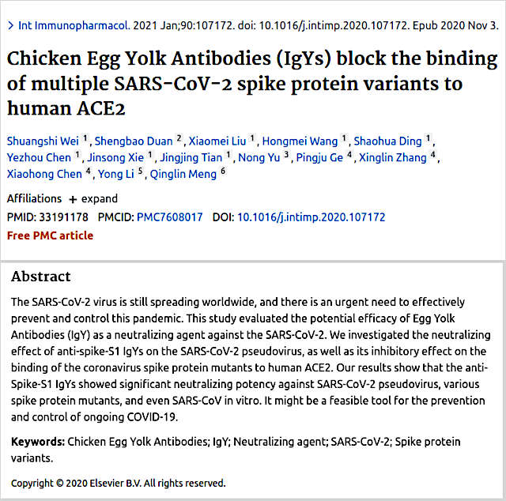Open author Yezhou Chen's link

point(39,158)
